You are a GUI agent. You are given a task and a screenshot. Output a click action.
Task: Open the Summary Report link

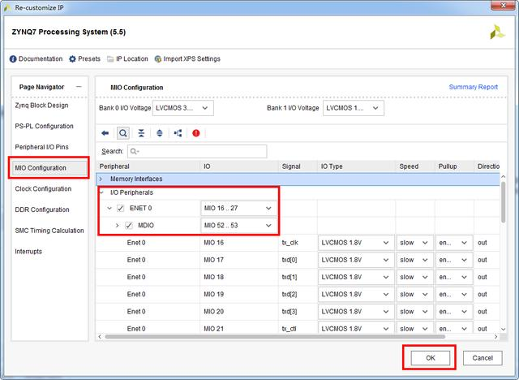click(x=474, y=87)
